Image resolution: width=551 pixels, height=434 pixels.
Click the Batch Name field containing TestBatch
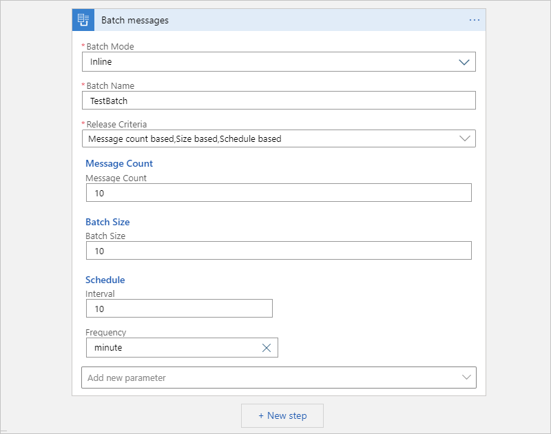coord(278,101)
